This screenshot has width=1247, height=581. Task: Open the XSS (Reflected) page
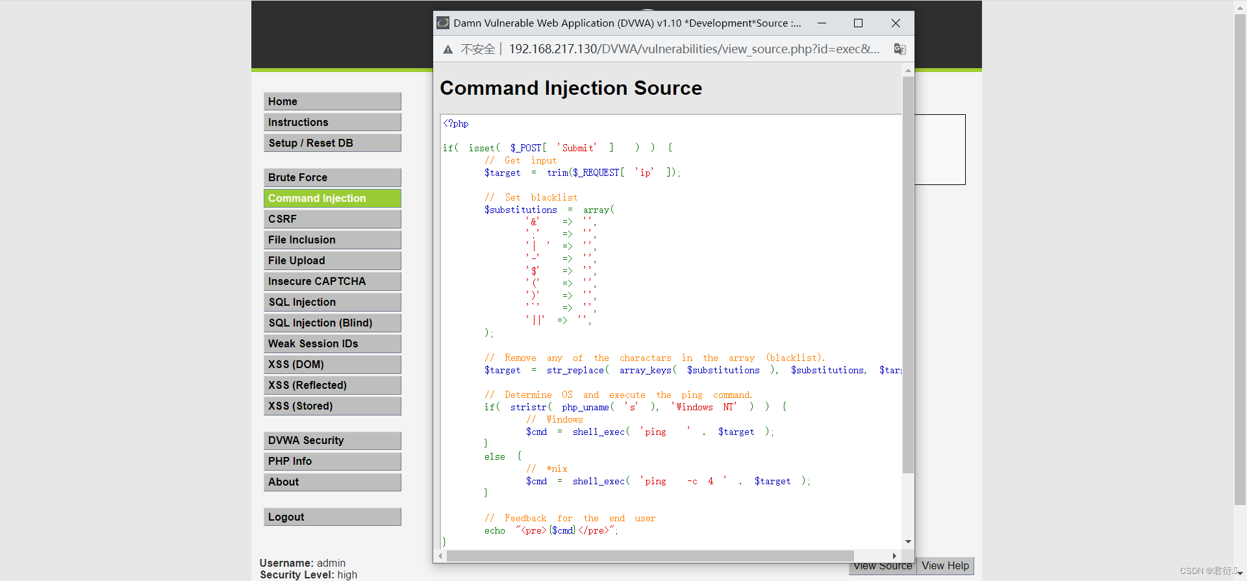pos(333,385)
